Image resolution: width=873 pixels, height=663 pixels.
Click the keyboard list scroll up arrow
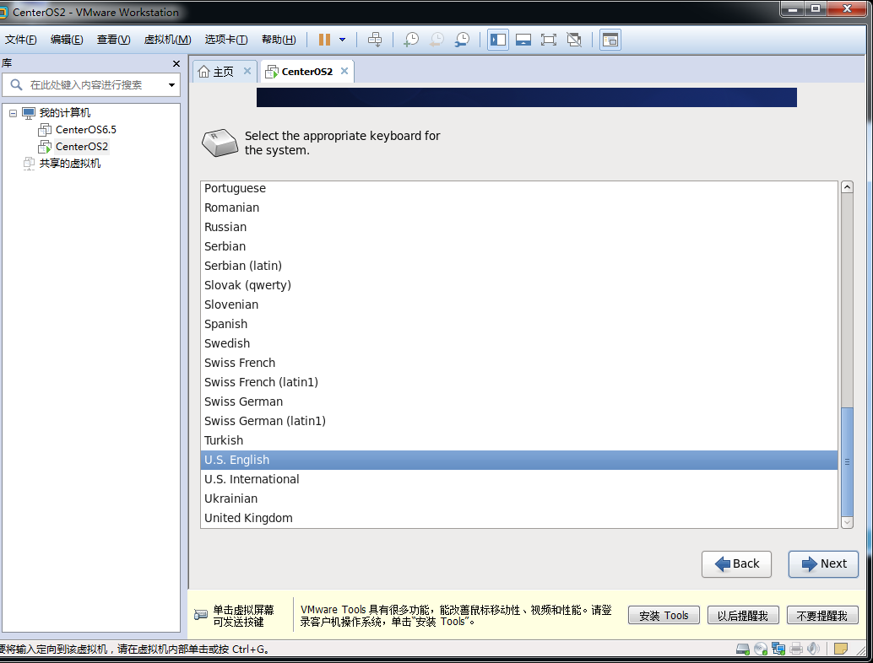tap(847, 187)
